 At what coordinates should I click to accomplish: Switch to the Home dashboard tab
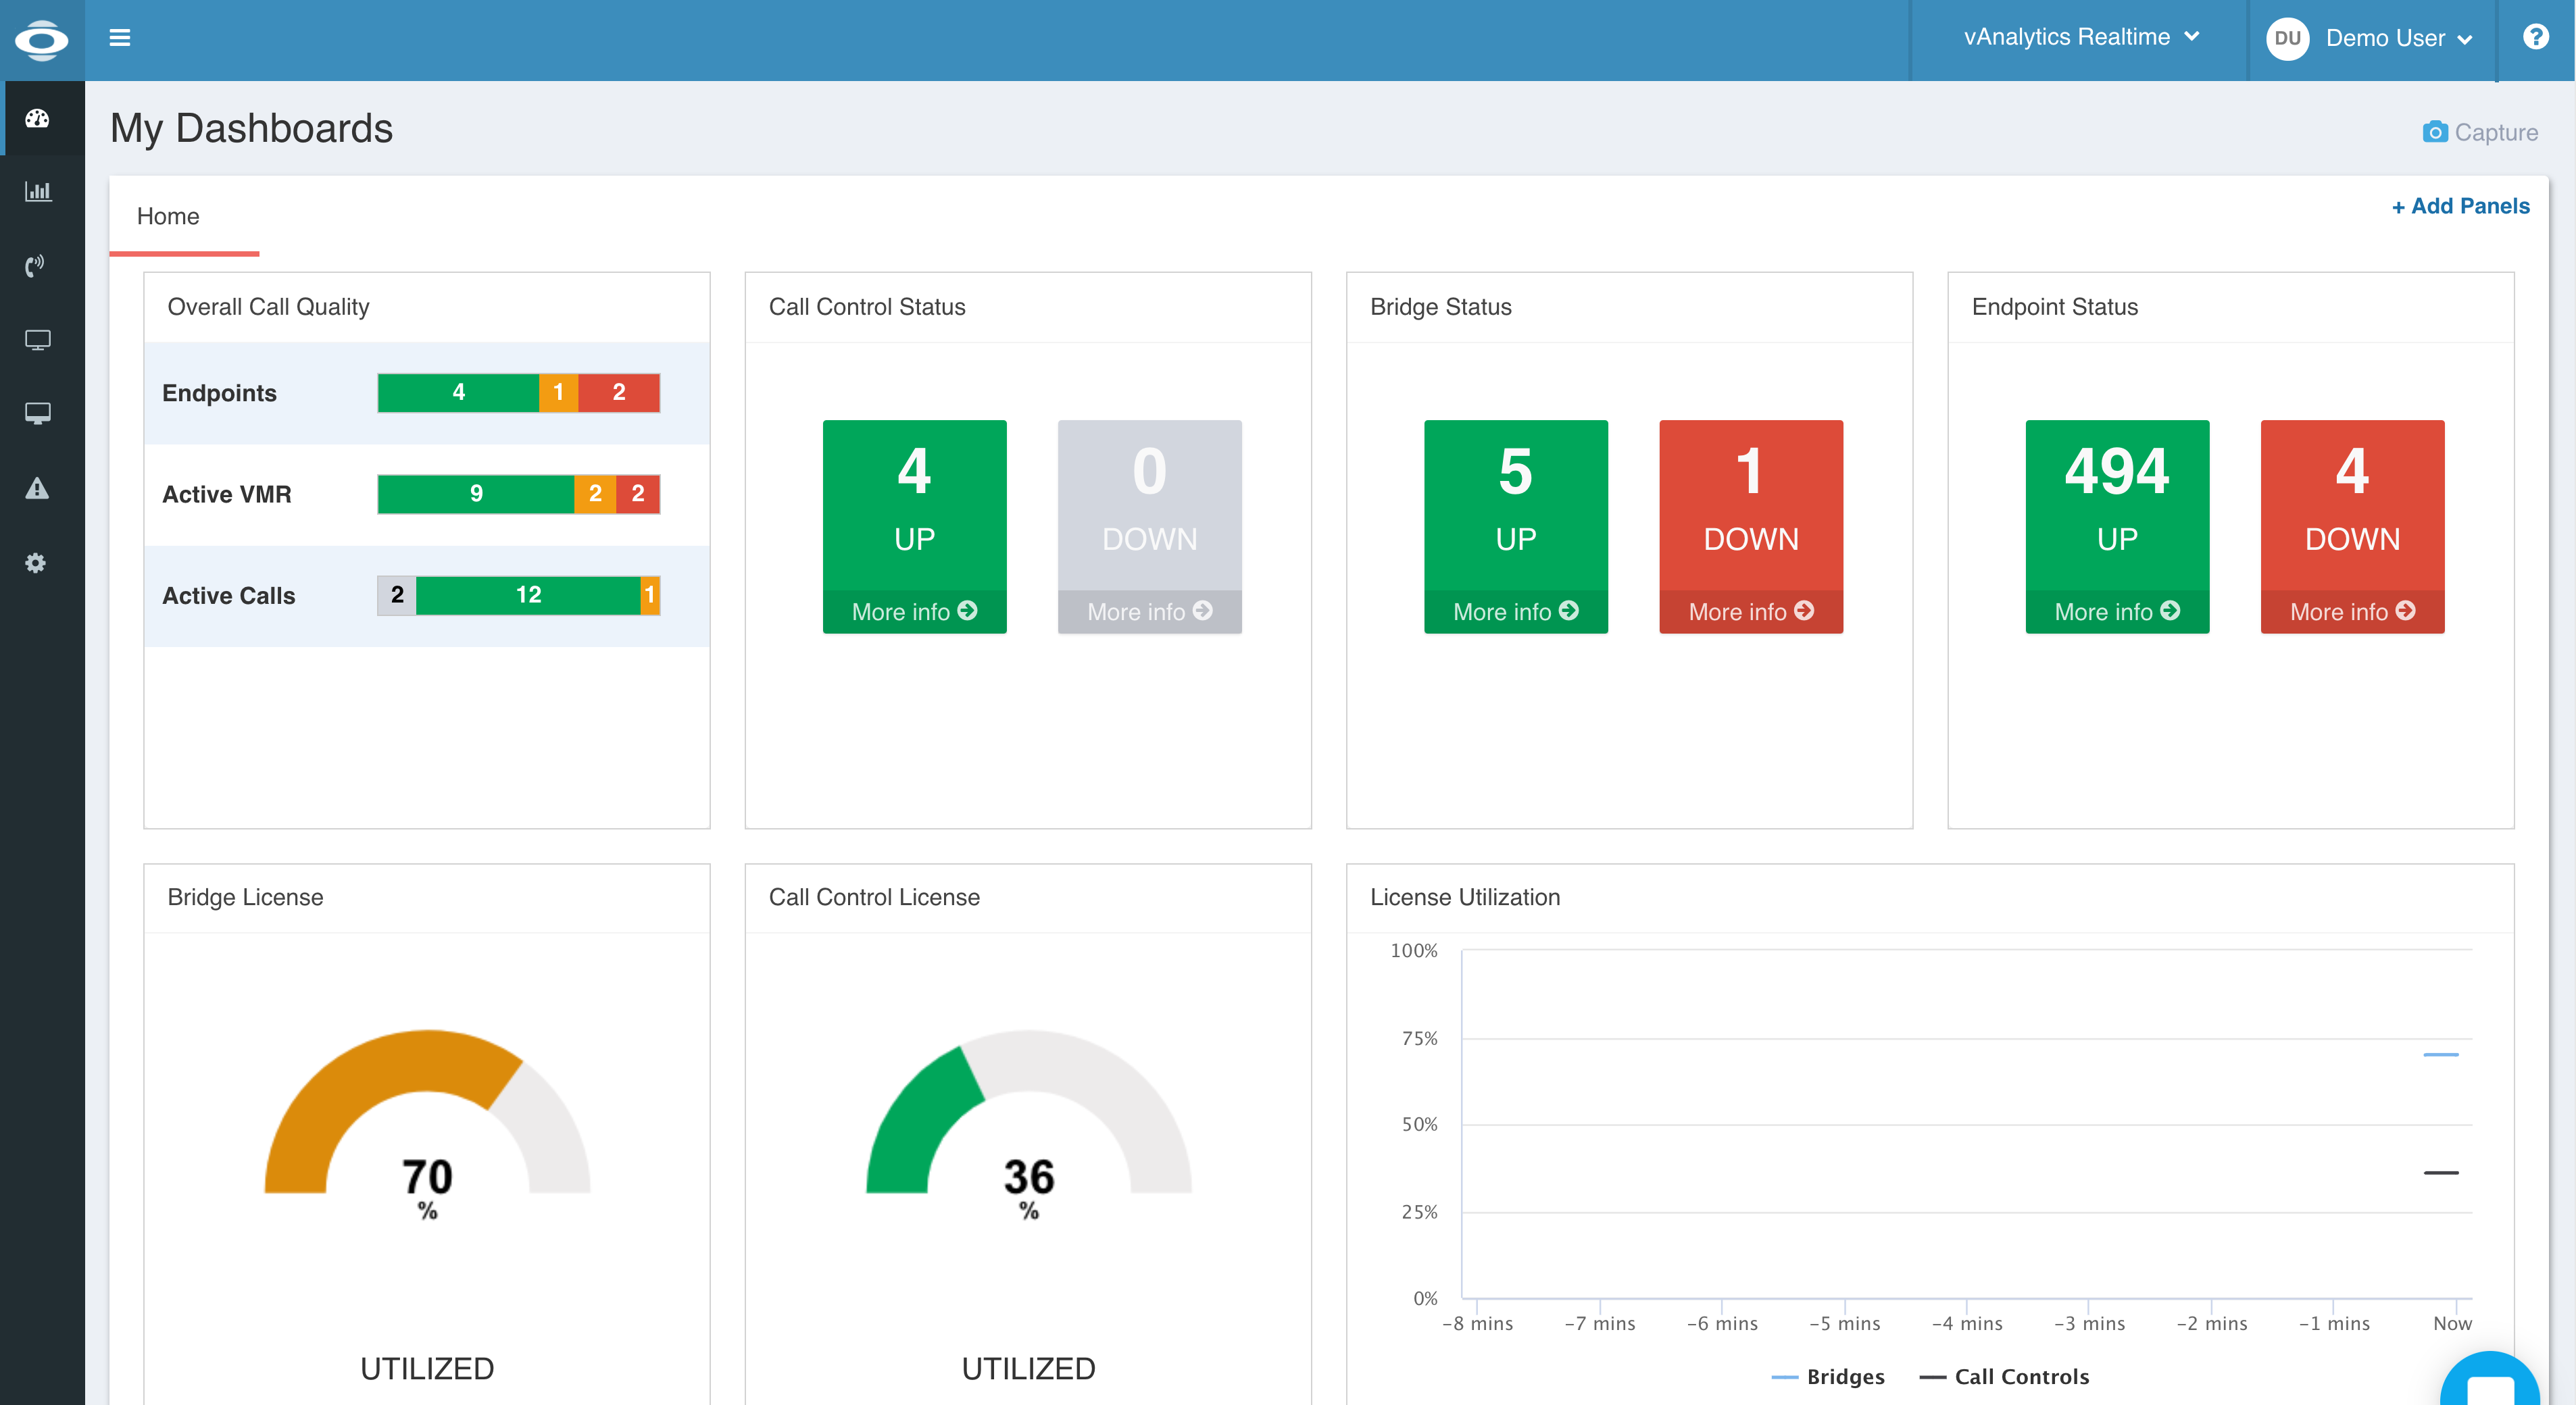click(167, 216)
